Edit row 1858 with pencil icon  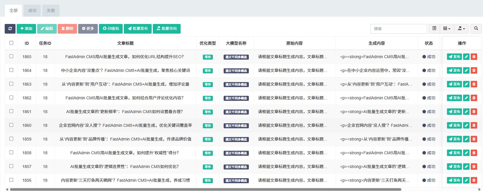pos(466,153)
